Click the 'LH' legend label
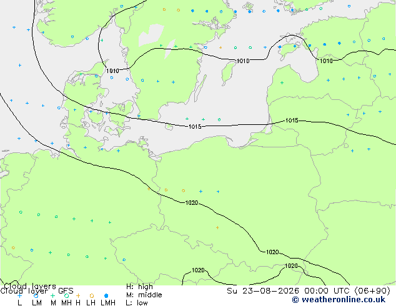Viewport: 396px width, 306px height. (x=91, y=303)
